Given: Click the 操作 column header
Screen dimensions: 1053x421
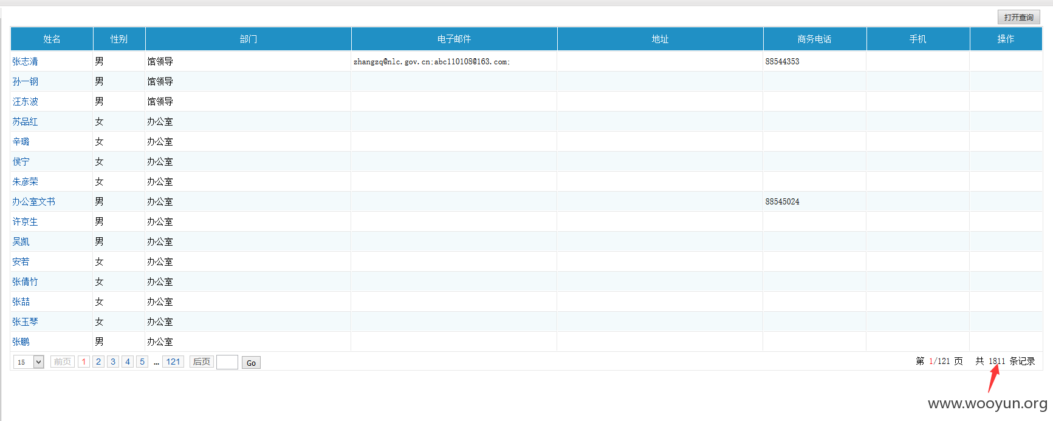Looking at the screenshot, I should coord(1006,39).
